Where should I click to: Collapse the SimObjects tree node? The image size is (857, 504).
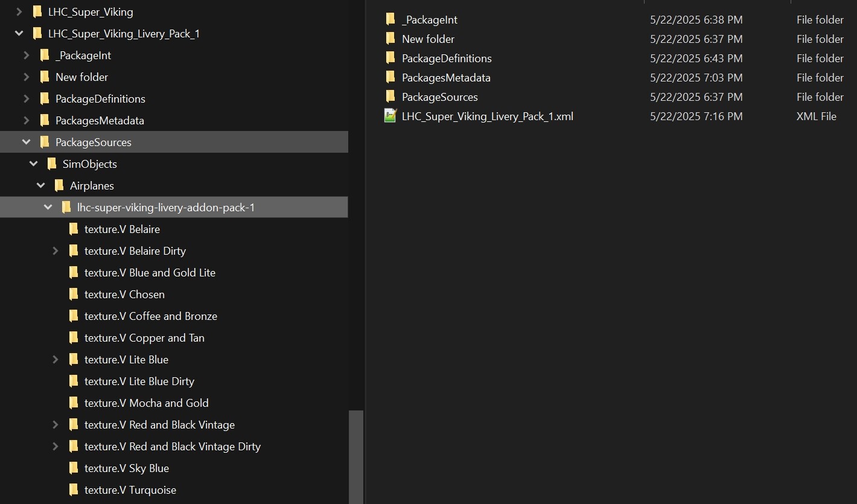pyautogui.click(x=34, y=164)
